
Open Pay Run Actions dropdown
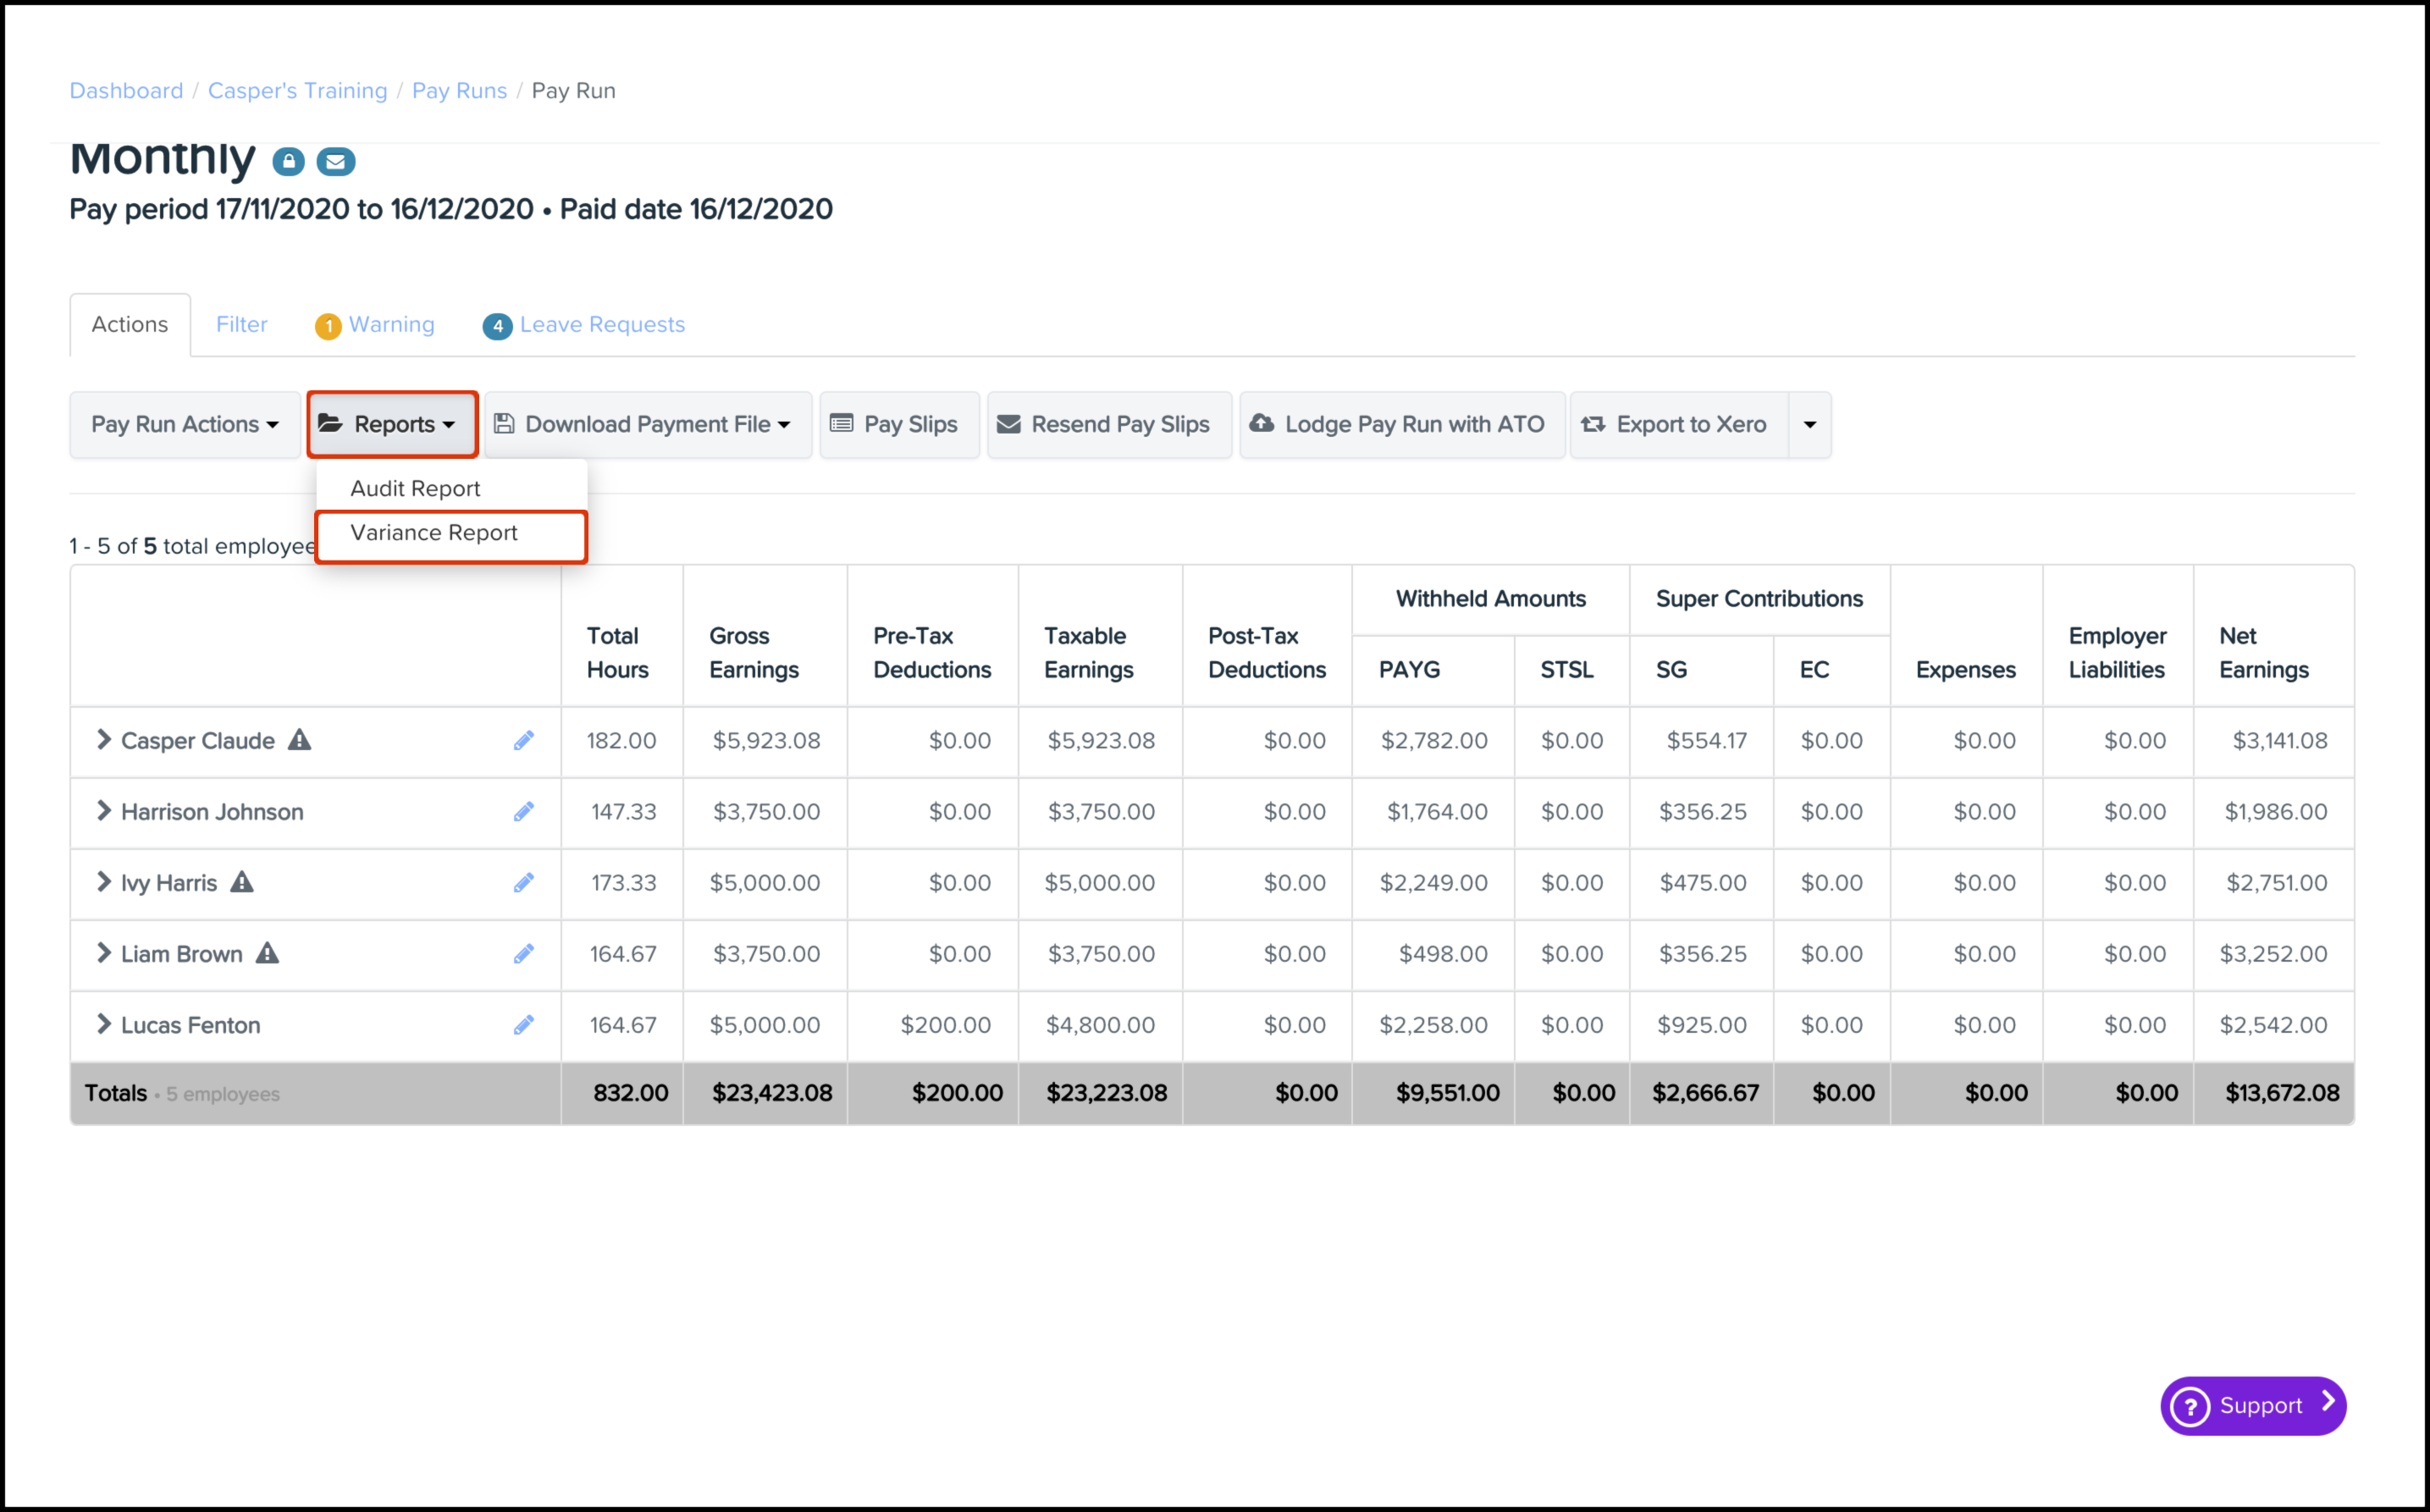(x=185, y=424)
